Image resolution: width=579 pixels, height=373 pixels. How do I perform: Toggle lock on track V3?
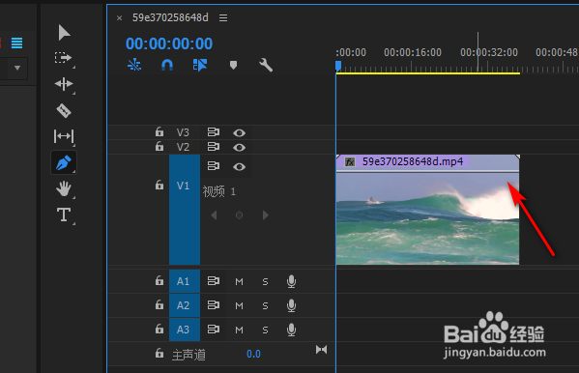click(x=159, y=131)
